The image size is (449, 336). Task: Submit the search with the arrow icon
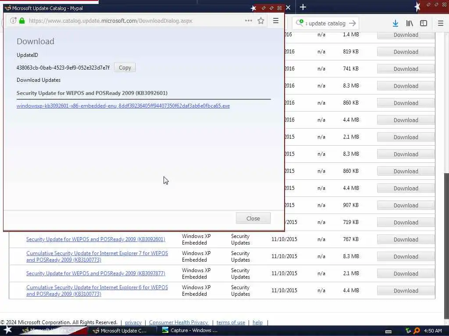[353, 24]
